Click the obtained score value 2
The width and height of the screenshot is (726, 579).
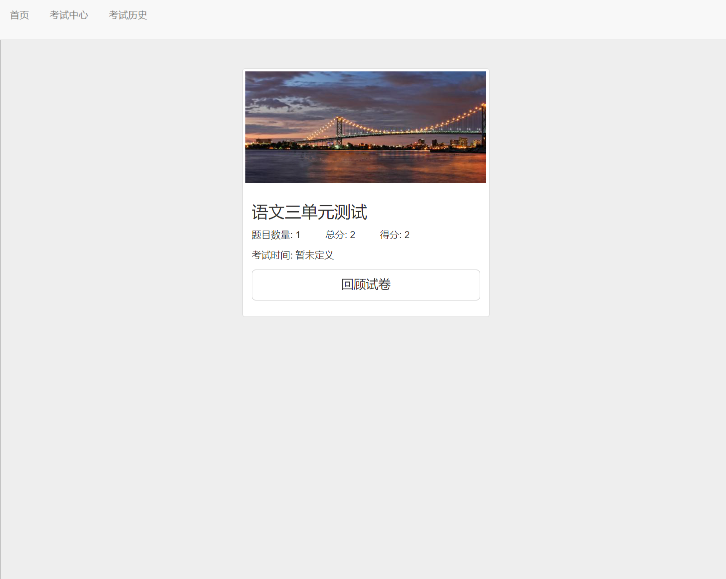click(407, 235)
